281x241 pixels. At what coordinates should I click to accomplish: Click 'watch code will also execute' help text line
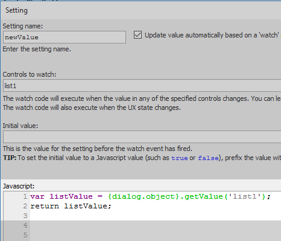92,108
